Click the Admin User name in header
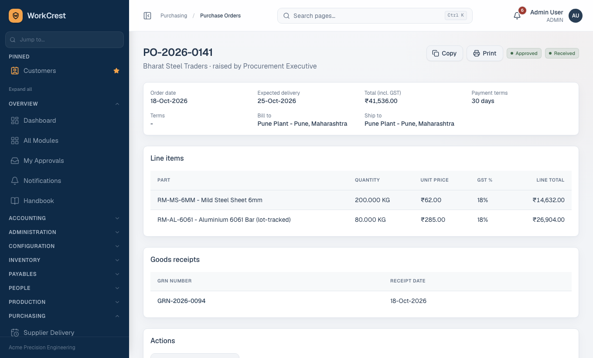Screen dimensions: 593x358 coord(546,12)
